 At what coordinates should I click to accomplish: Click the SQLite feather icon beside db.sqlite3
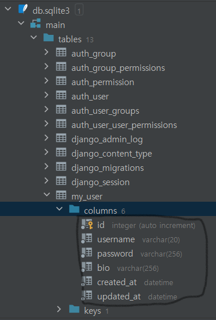(x=23, y=9)
